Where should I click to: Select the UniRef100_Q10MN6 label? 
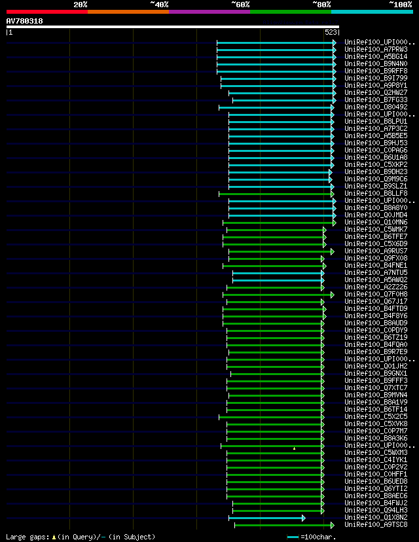[x=376, y=223]
